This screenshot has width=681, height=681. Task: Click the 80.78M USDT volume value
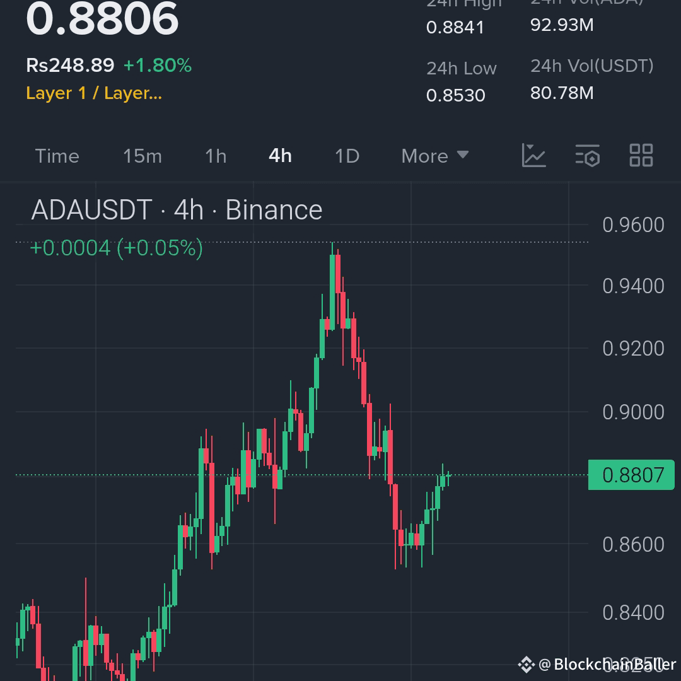tap(562, 93)
